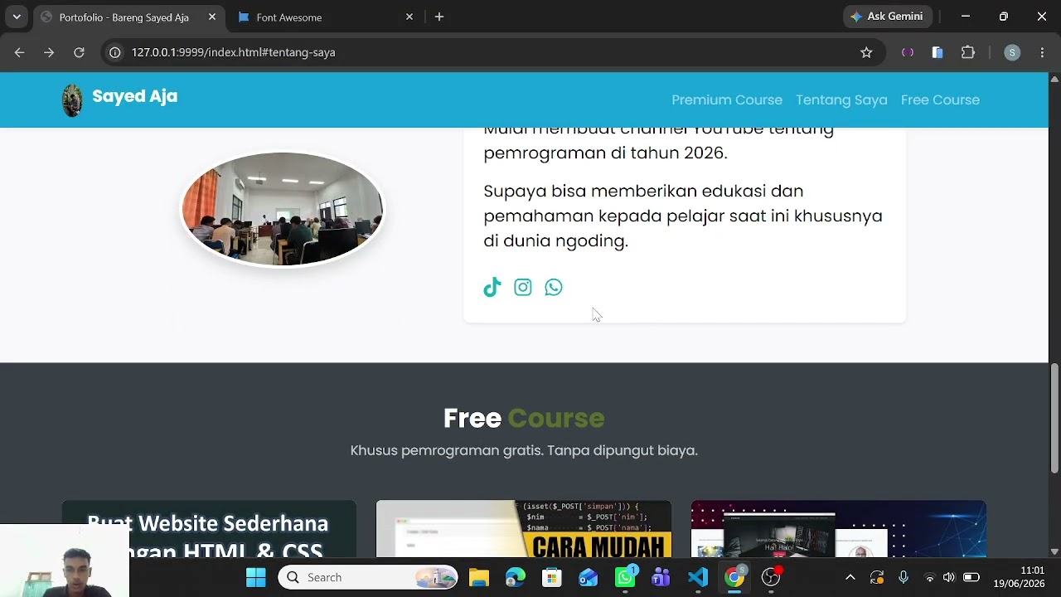Open the Instagram social icon

click(523, 287)
